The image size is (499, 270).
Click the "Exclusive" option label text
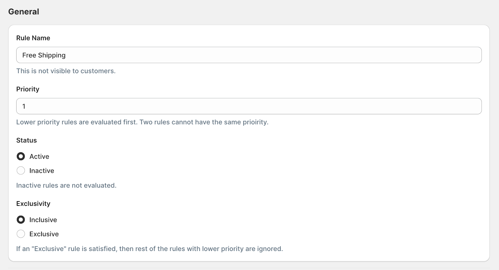(x=44, y=234)
